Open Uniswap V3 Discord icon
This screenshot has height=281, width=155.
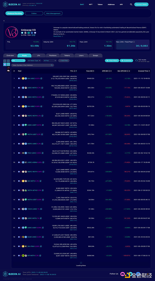[35, 33]
